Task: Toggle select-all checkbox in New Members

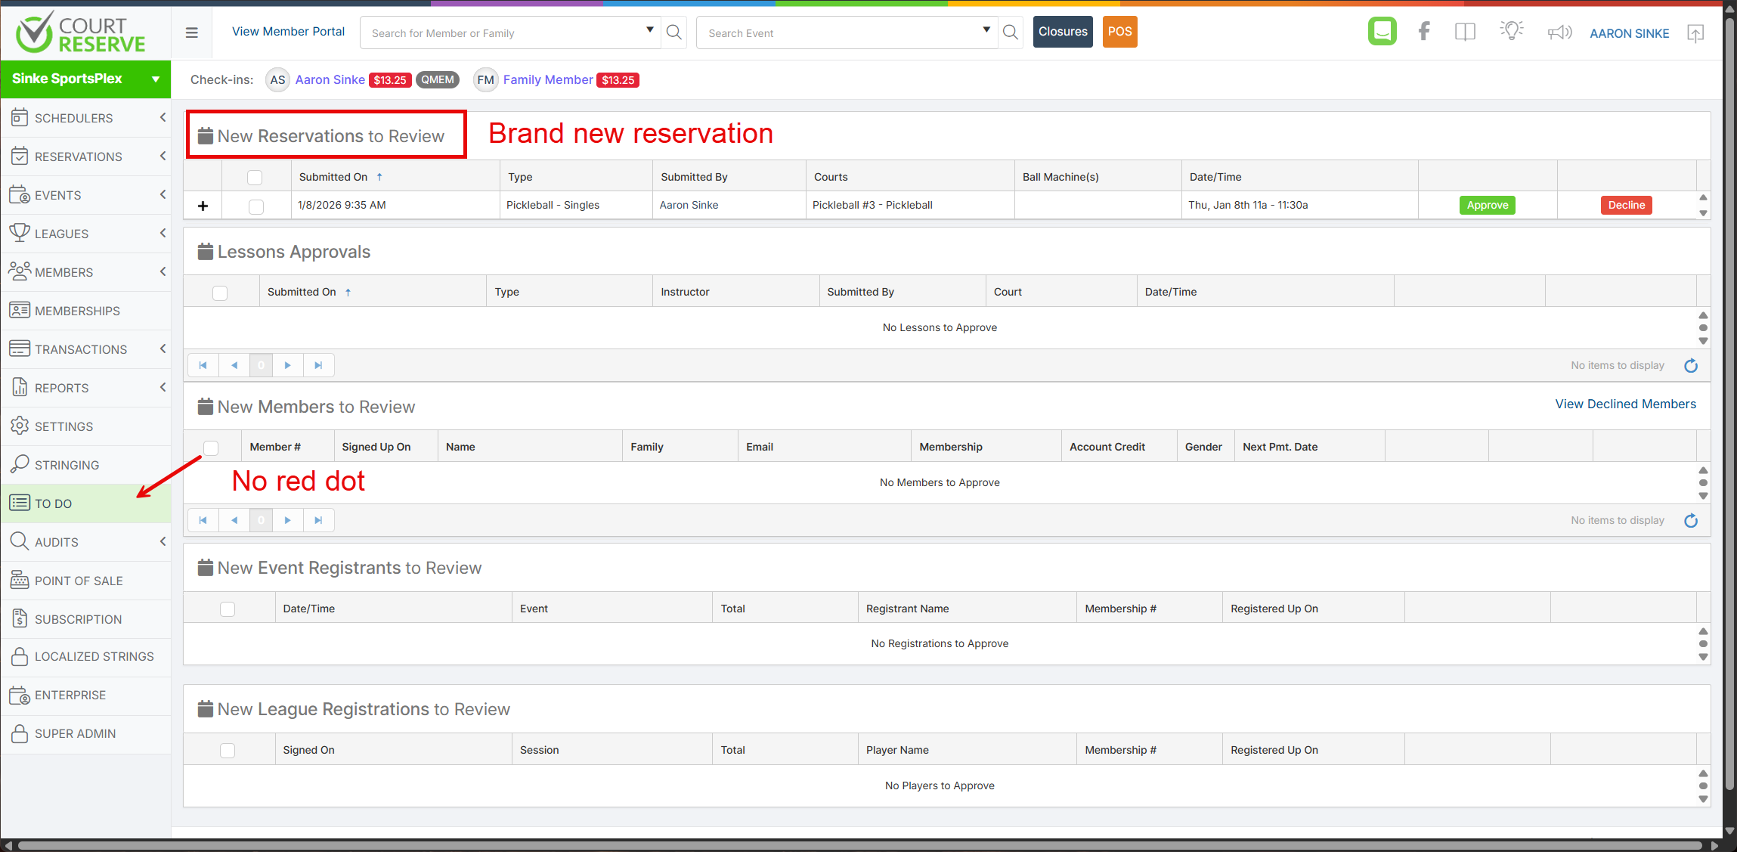Action: (x=211, y=448)
